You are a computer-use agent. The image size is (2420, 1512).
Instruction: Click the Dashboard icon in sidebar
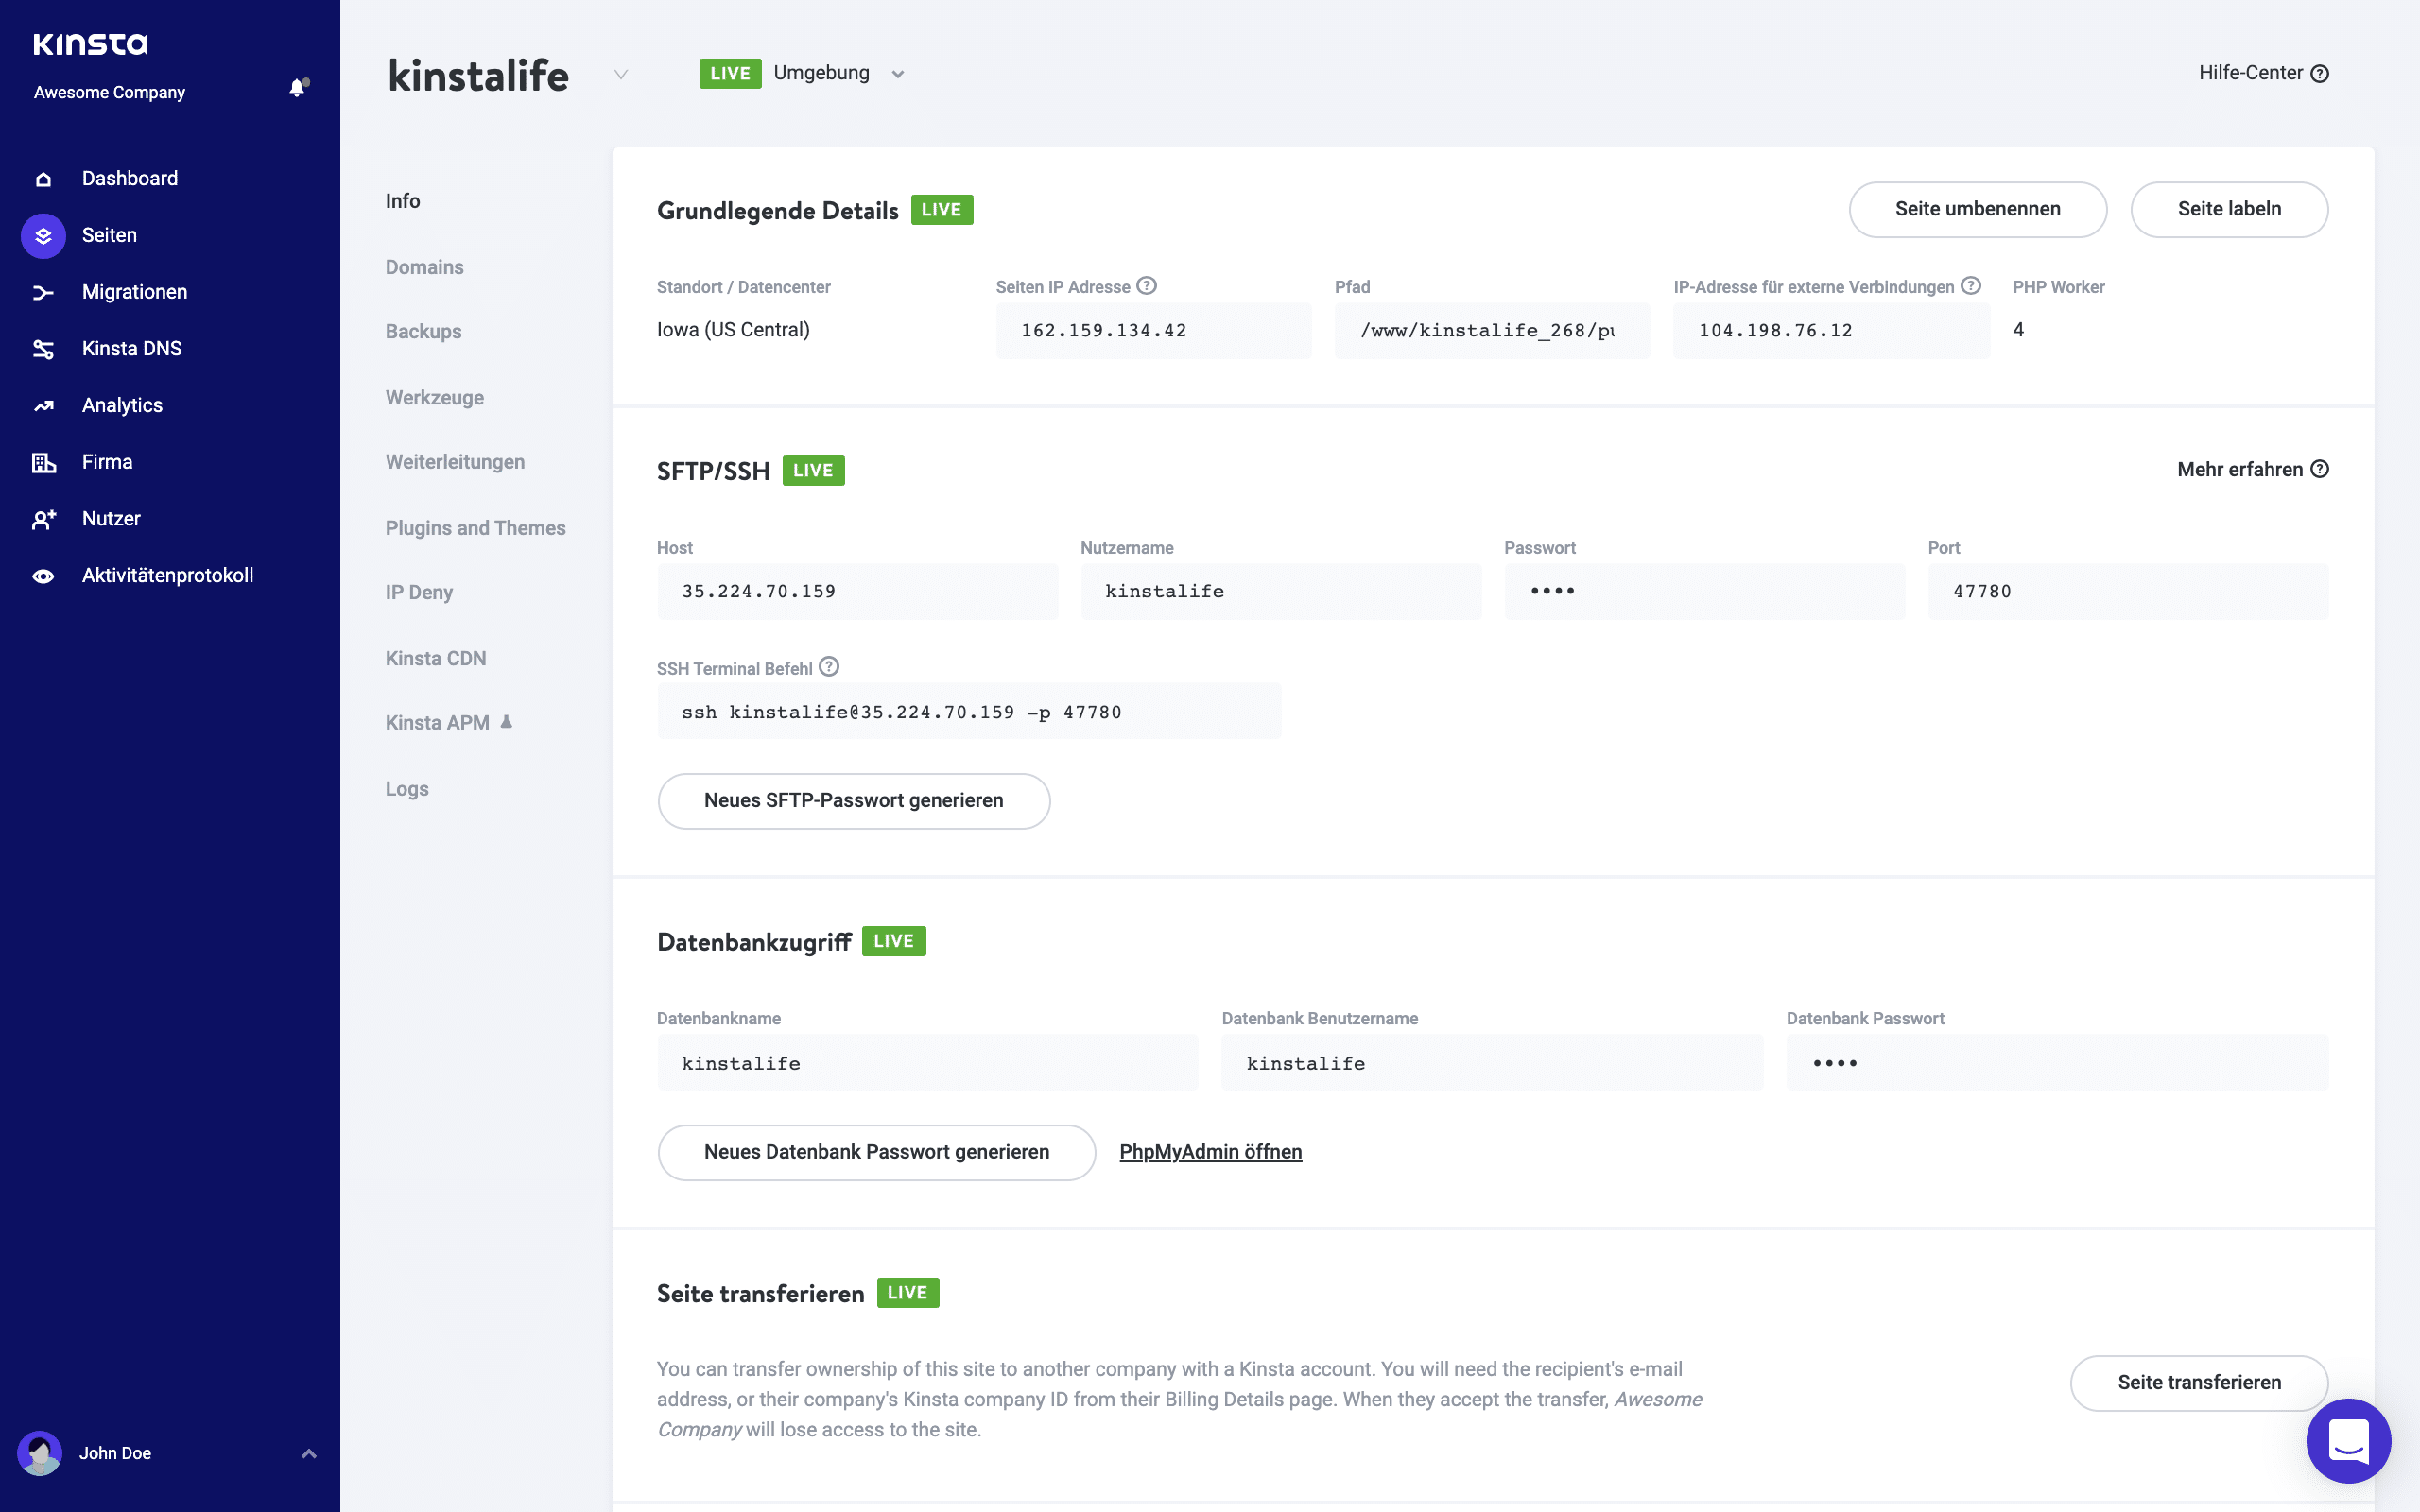click(43, 178)
